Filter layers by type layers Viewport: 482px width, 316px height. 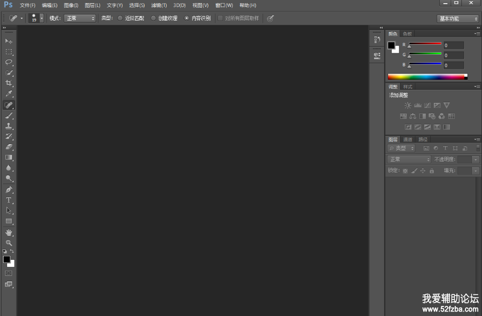point(445,148)
